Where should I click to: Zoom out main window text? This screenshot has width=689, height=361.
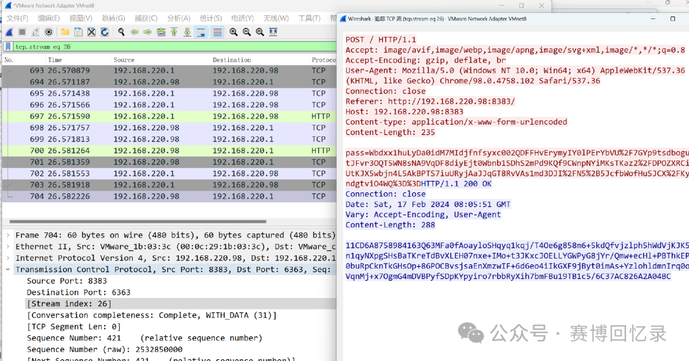pos(246,32)
